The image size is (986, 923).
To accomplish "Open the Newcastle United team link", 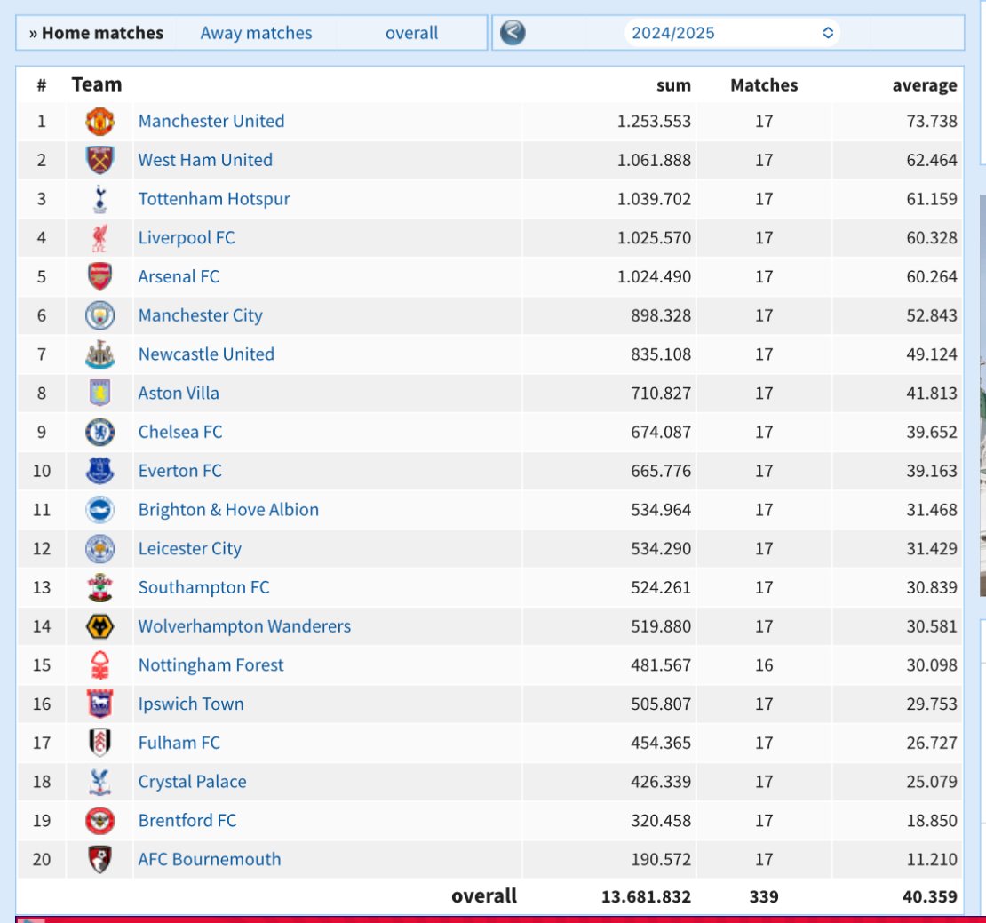I will click(206, 354).
